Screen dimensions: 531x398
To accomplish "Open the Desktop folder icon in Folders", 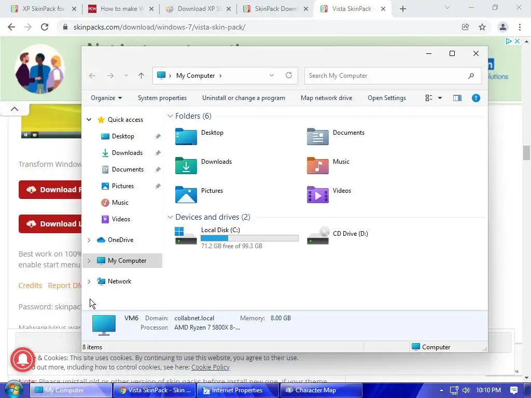I will click(x=186, y=136).
